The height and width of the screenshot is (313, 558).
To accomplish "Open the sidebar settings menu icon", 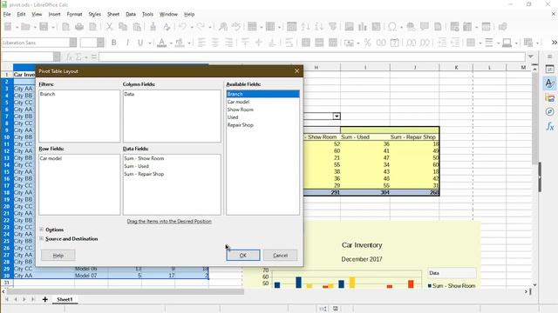I will [550, 57].
